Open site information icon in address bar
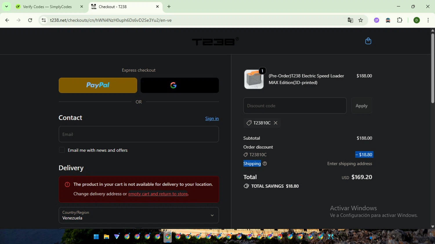 [x=44, y=20]
